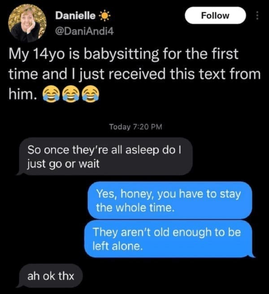Tap the 'So once they're all asleep' message
Image resolution: width=269 pixels, height=294 pixels.
click(104, 156)
